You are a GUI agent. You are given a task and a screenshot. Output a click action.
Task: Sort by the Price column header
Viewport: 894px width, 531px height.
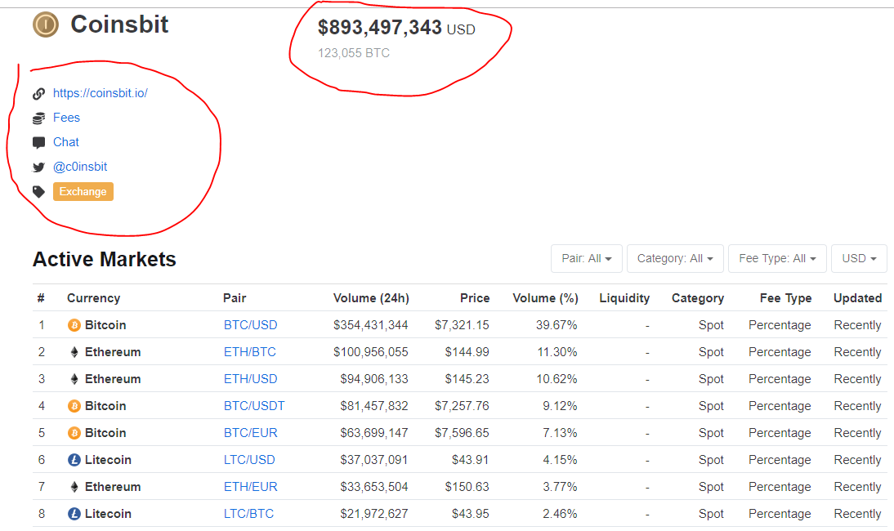475,298
